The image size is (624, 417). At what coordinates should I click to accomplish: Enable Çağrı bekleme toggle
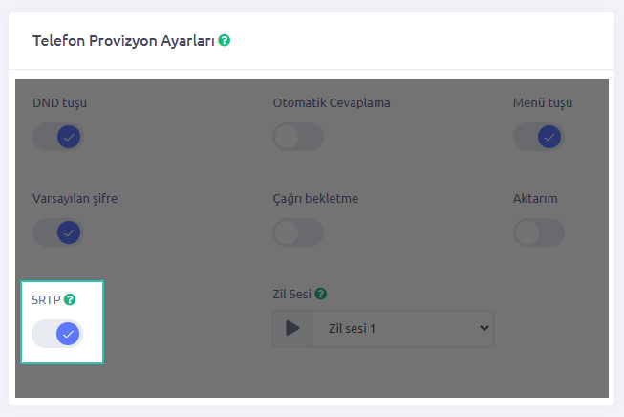(x=298, y=232)
